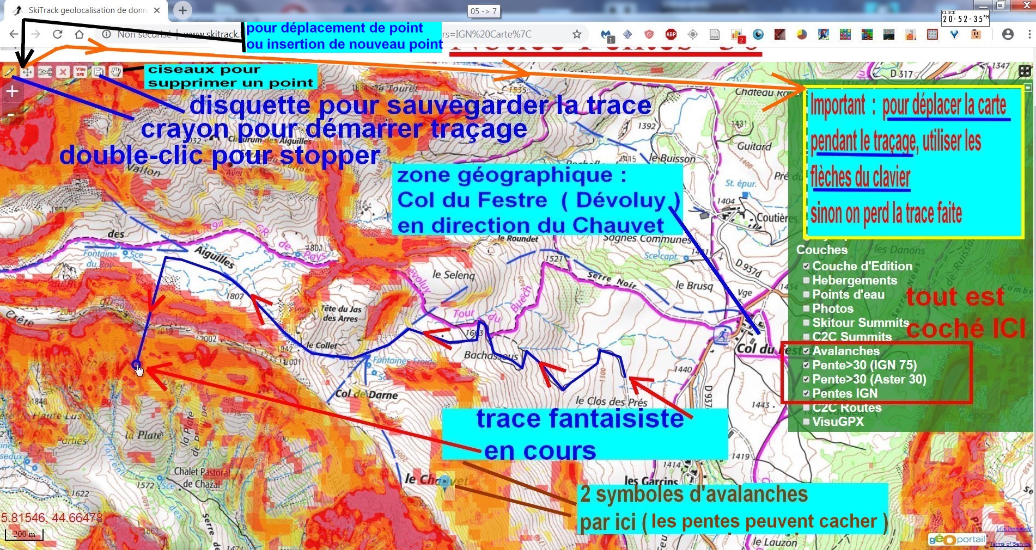This screenshot has width=1036, height=550.
Task: Bookmark this page with the star
Action: point(577,34)
